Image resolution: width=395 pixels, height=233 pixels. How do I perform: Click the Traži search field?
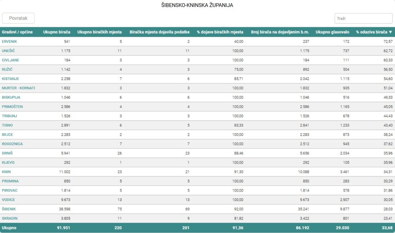tap(363, 18)
